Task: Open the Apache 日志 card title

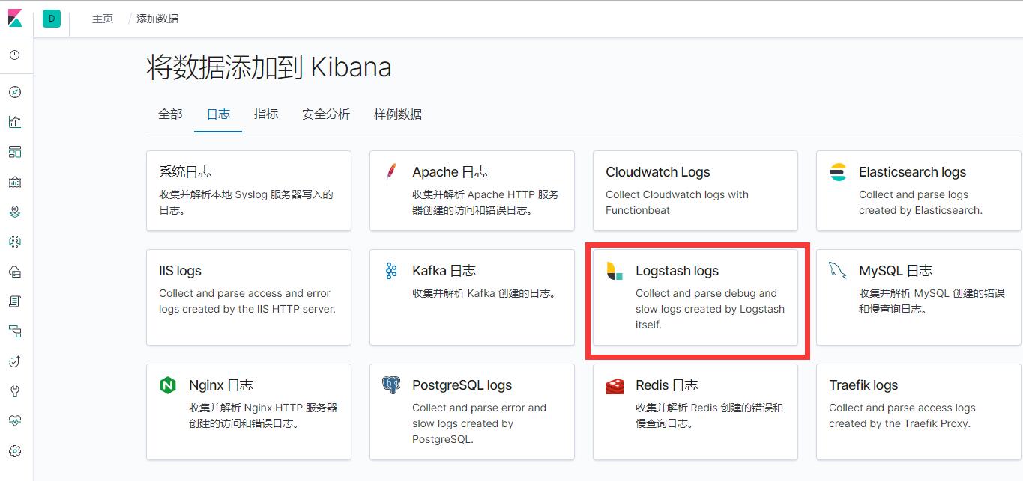Action: pos(450,172)
